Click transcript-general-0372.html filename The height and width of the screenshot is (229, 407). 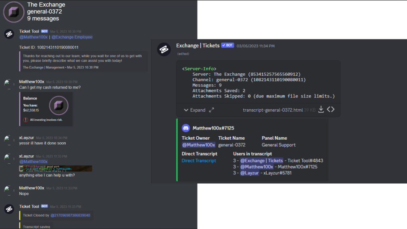click(273, 110)
